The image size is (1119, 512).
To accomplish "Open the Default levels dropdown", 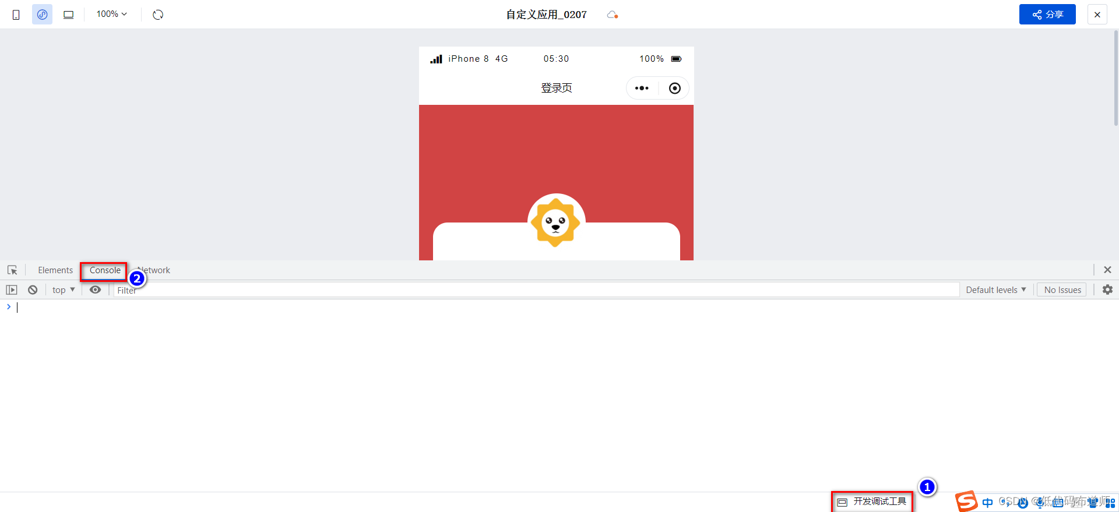I will [995, 289].
